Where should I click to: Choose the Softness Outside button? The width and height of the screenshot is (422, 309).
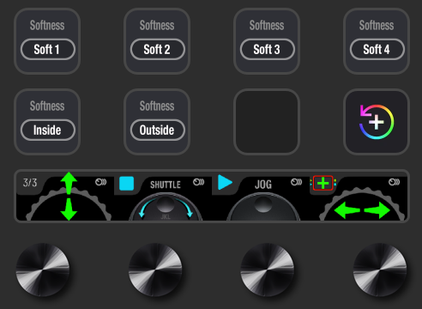point(157,122)
